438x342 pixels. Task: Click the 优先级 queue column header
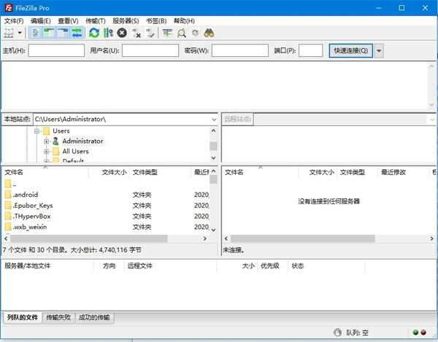click(x=270, y=266)
